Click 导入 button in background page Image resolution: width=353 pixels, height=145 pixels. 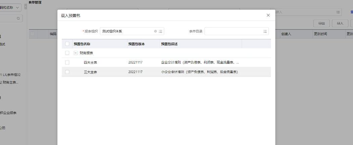[x=340, y=23]
